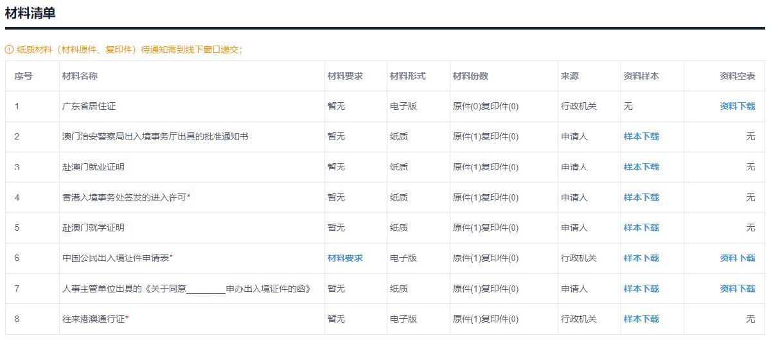
Task: Click the orange 纸质材料 notice text
Action: point(130,49)
